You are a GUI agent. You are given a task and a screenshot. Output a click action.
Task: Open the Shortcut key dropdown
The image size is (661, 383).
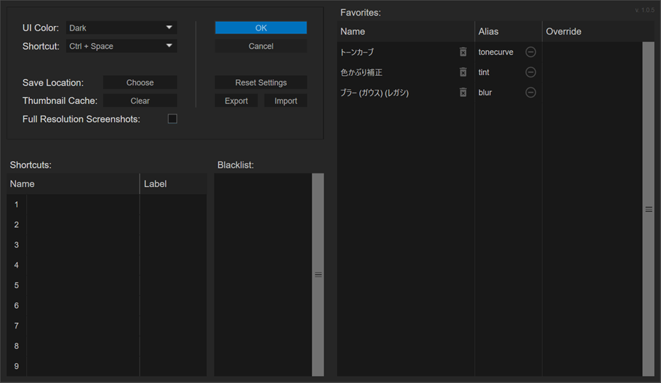coord(121,47)
